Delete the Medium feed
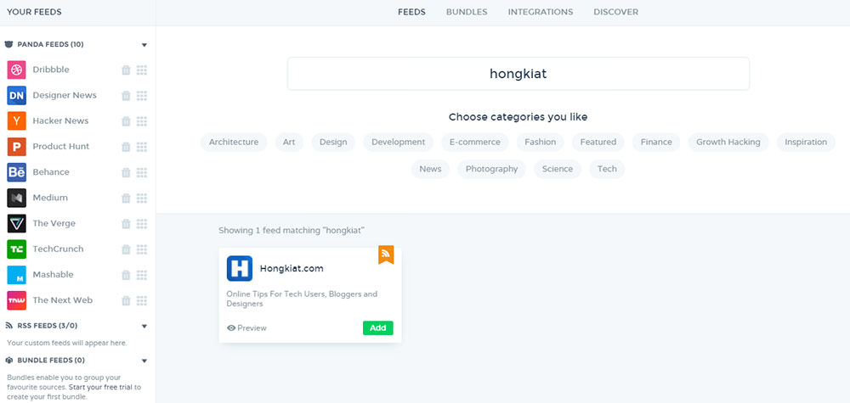The height and width of the screenshot is (403, 850). (126, 198)
